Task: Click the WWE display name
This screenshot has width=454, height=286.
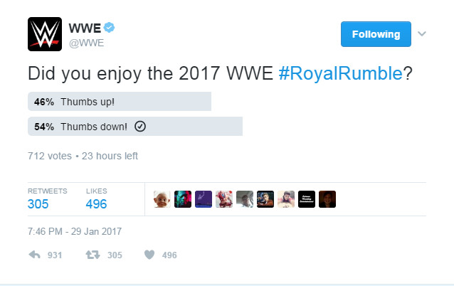Action: click(x=84, y=28)
